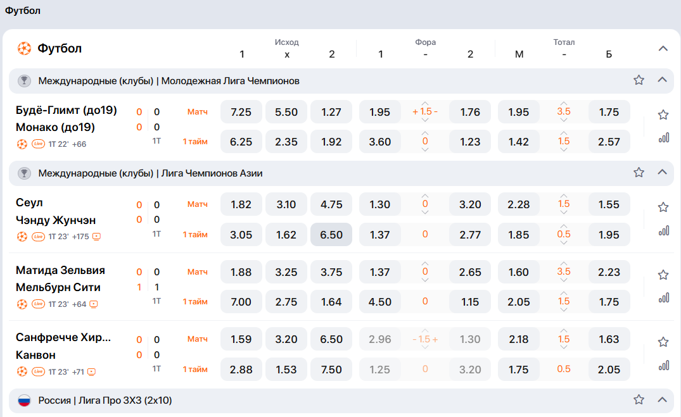Open statistics chart for Bodø-Glimt vs Monaco

point(663,137)
